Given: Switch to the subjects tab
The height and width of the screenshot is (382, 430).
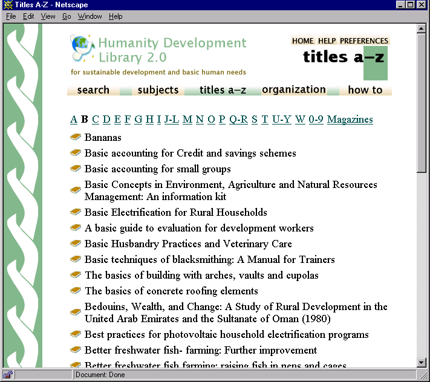Looking at the screenshot, I should pyautogui.click(x=158, y=90).
